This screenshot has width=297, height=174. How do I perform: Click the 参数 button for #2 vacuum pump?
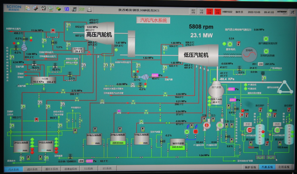tap(277, 124)
